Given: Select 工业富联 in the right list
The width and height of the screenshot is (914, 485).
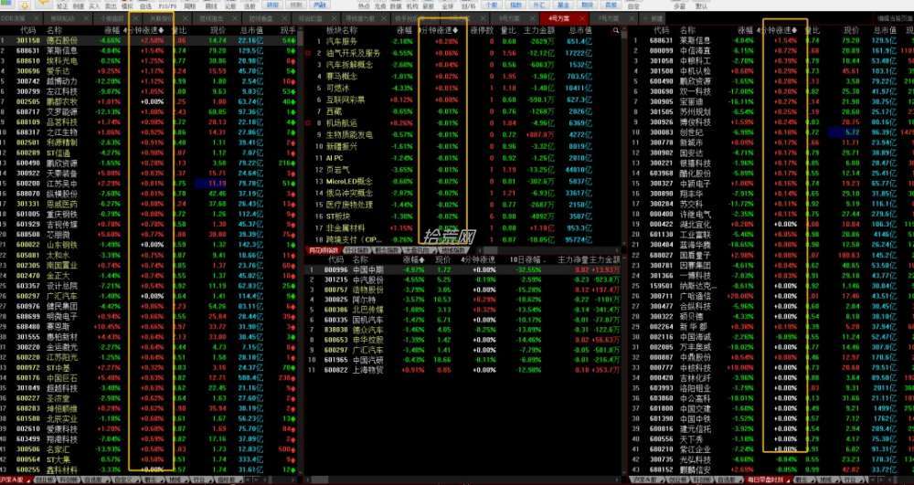Looking at the screenshot, I should click(771, 234).
